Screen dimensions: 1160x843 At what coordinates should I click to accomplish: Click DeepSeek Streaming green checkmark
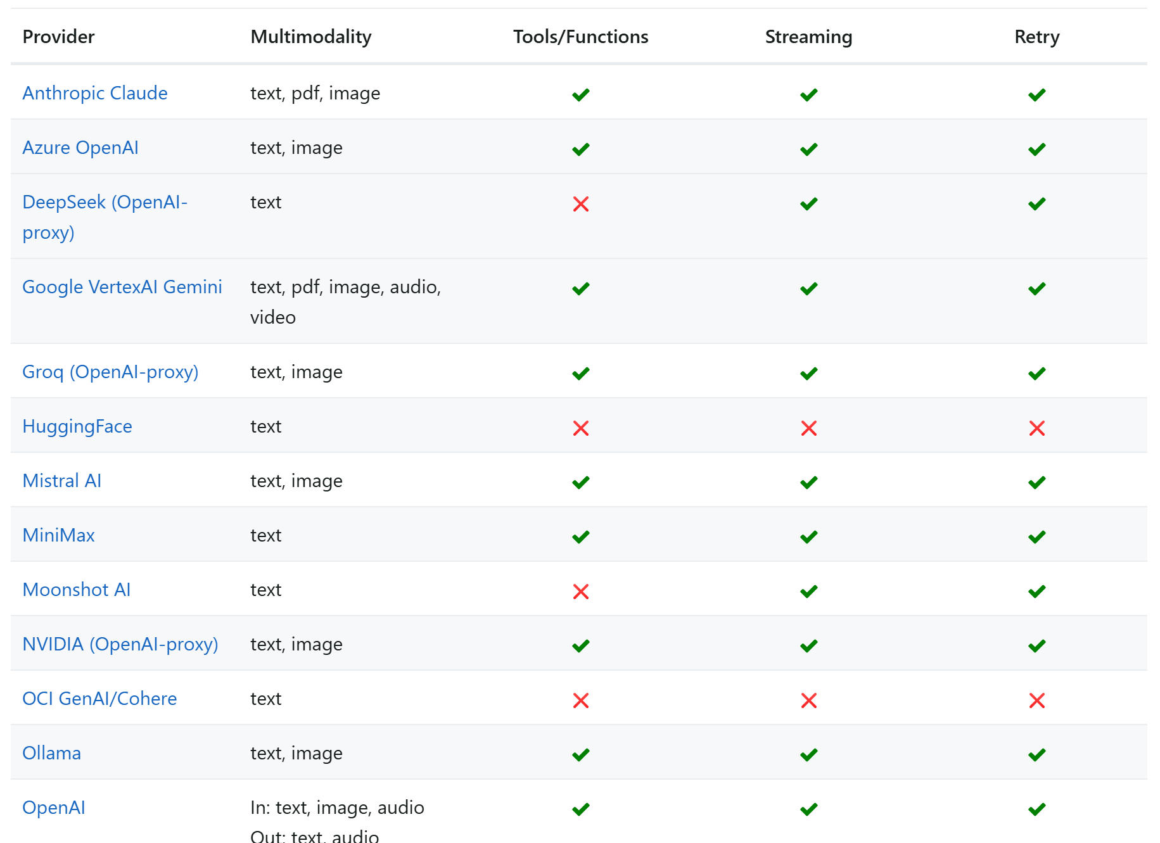coord(809,204)
